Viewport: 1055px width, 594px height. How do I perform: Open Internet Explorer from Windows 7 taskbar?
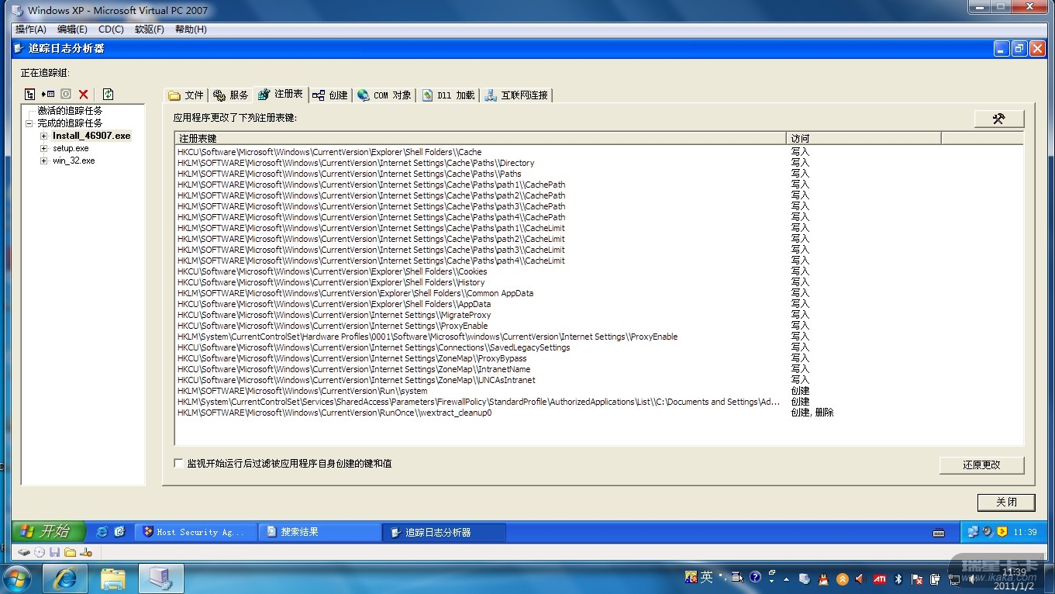tap(64, 578)
